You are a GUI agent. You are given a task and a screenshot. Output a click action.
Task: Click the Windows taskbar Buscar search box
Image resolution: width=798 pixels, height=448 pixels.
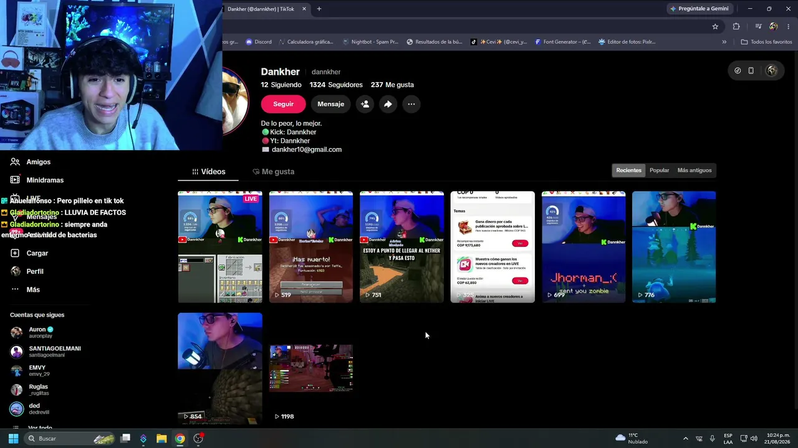point(69,439)
